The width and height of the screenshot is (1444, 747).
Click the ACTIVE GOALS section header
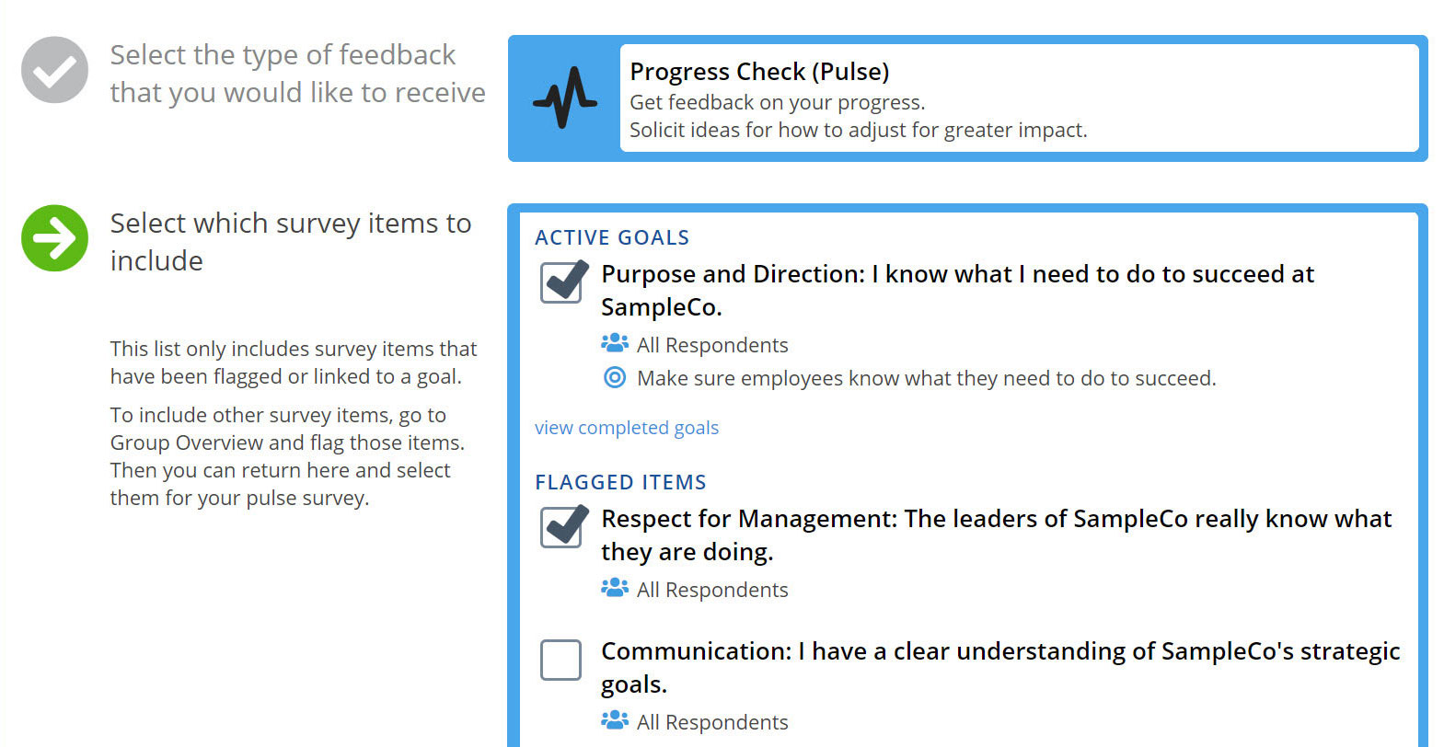[x=611, y=237]
